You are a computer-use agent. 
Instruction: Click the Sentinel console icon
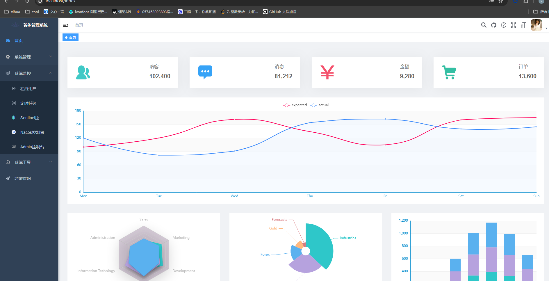[x=14, y=118]
